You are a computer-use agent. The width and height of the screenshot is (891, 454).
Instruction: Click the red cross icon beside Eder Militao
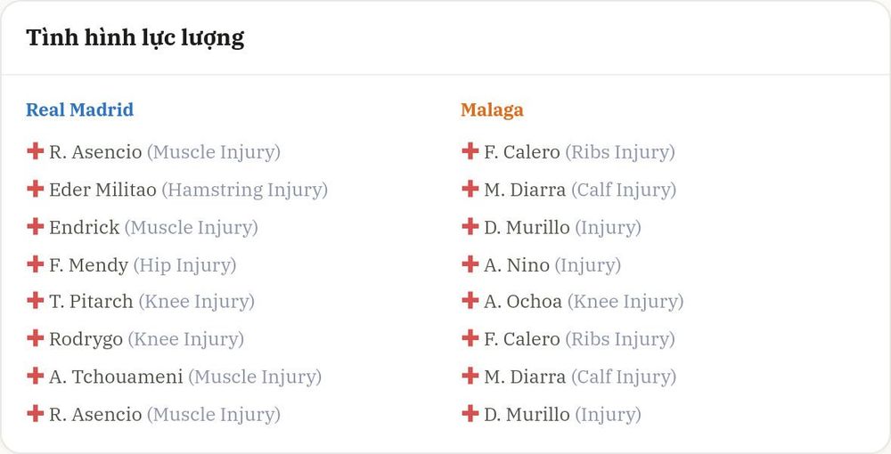36,189
